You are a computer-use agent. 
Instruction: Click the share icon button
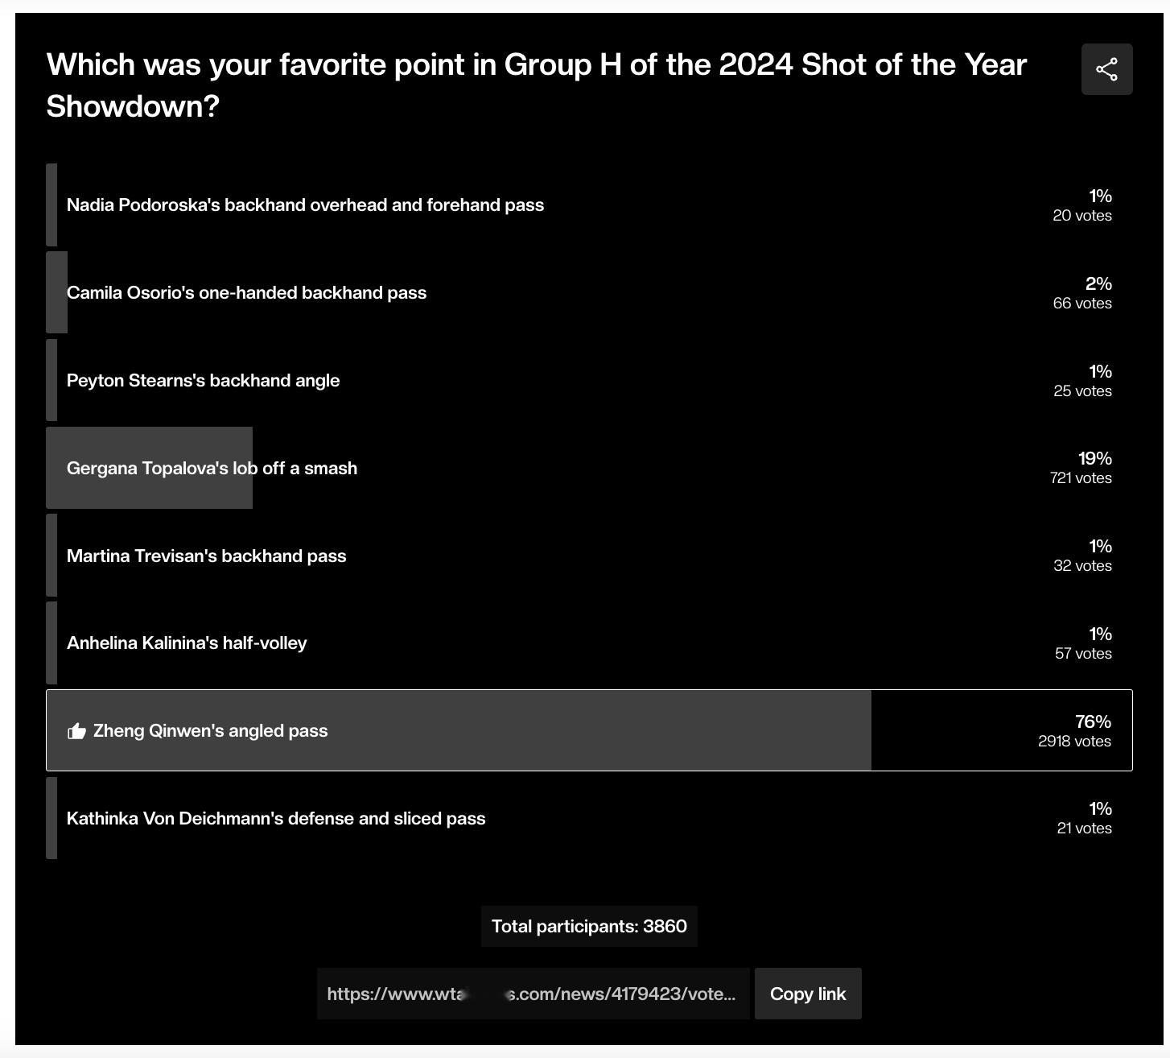coord(1106,69)
